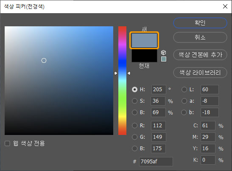Click the L value field showing 60
The width and height of the screenshot is (232, 171).
(210, 90)
